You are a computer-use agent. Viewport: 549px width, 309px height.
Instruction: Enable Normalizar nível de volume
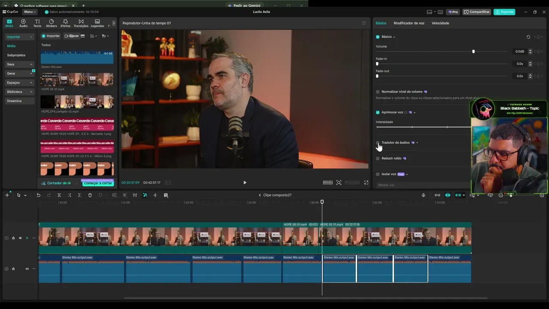[x=378, y=92]
